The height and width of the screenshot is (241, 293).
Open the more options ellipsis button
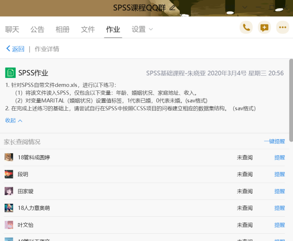[x=282, y=28]
